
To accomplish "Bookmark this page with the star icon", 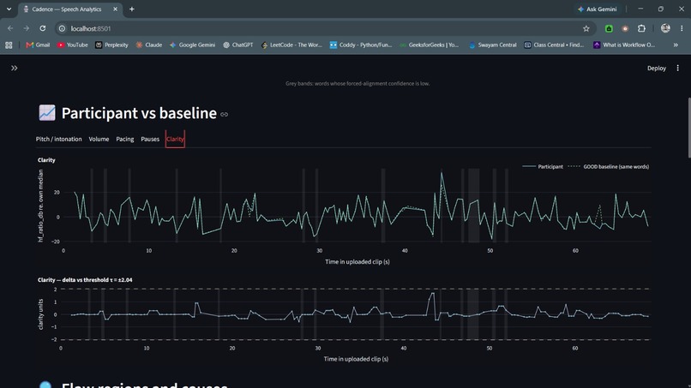I will tap(586, 28).
